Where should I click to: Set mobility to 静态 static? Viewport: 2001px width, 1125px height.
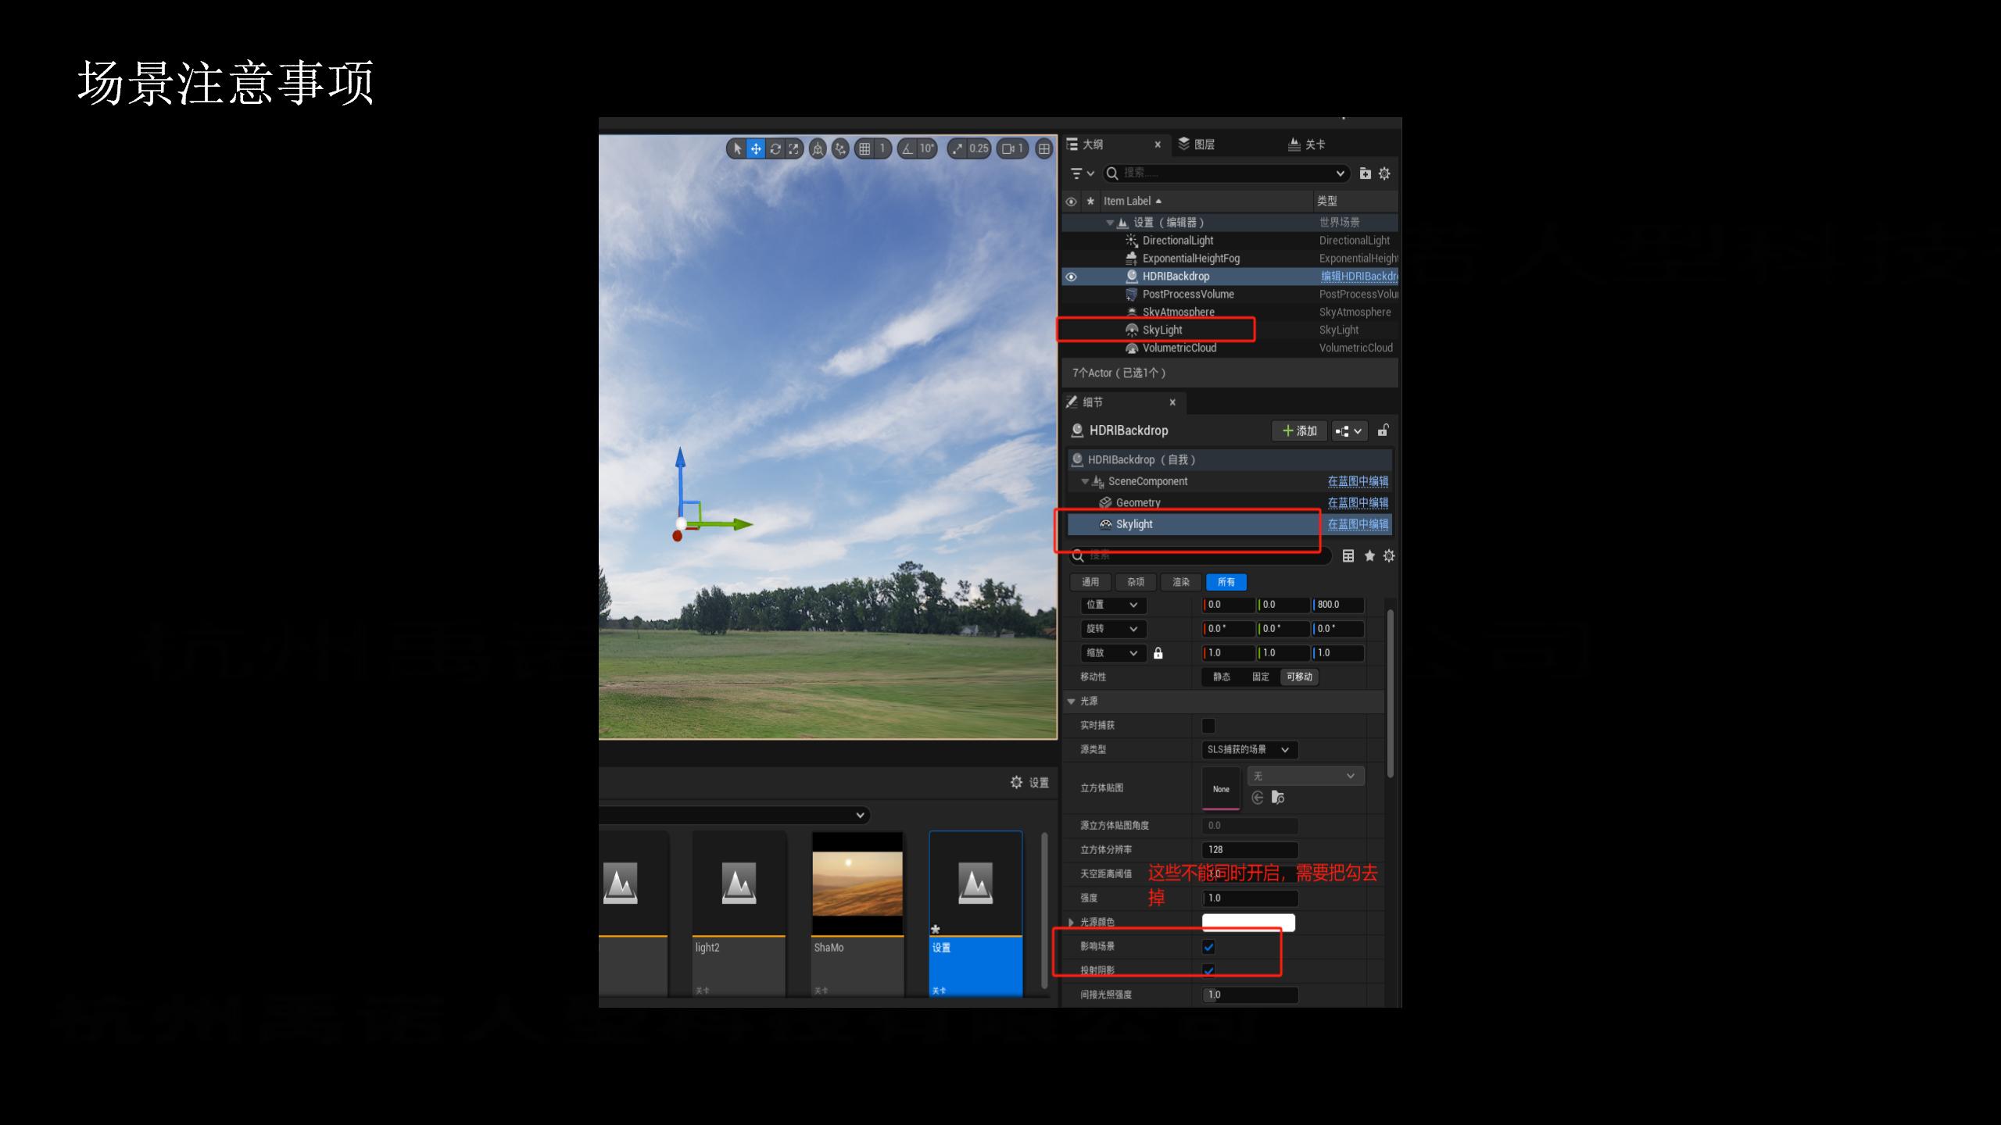click(1222, 677)
